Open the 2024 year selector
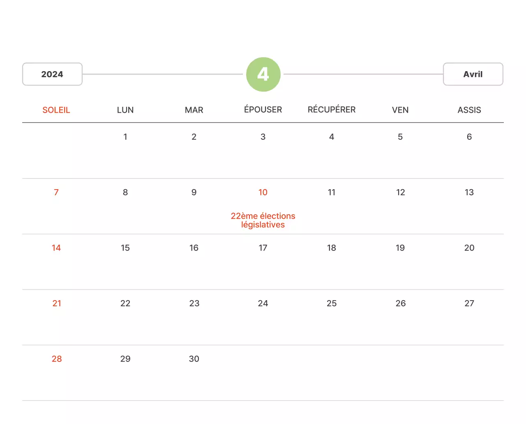 [x=52, y=74]
